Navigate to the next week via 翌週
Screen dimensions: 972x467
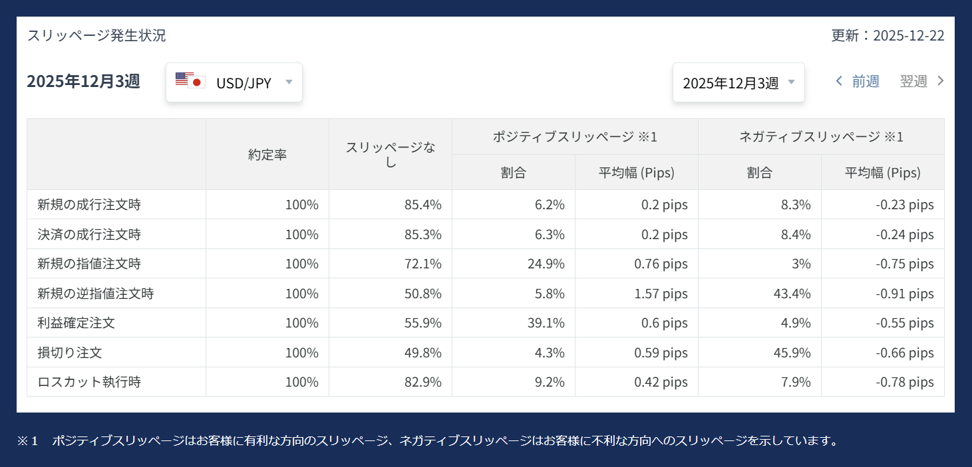(914, 80)
